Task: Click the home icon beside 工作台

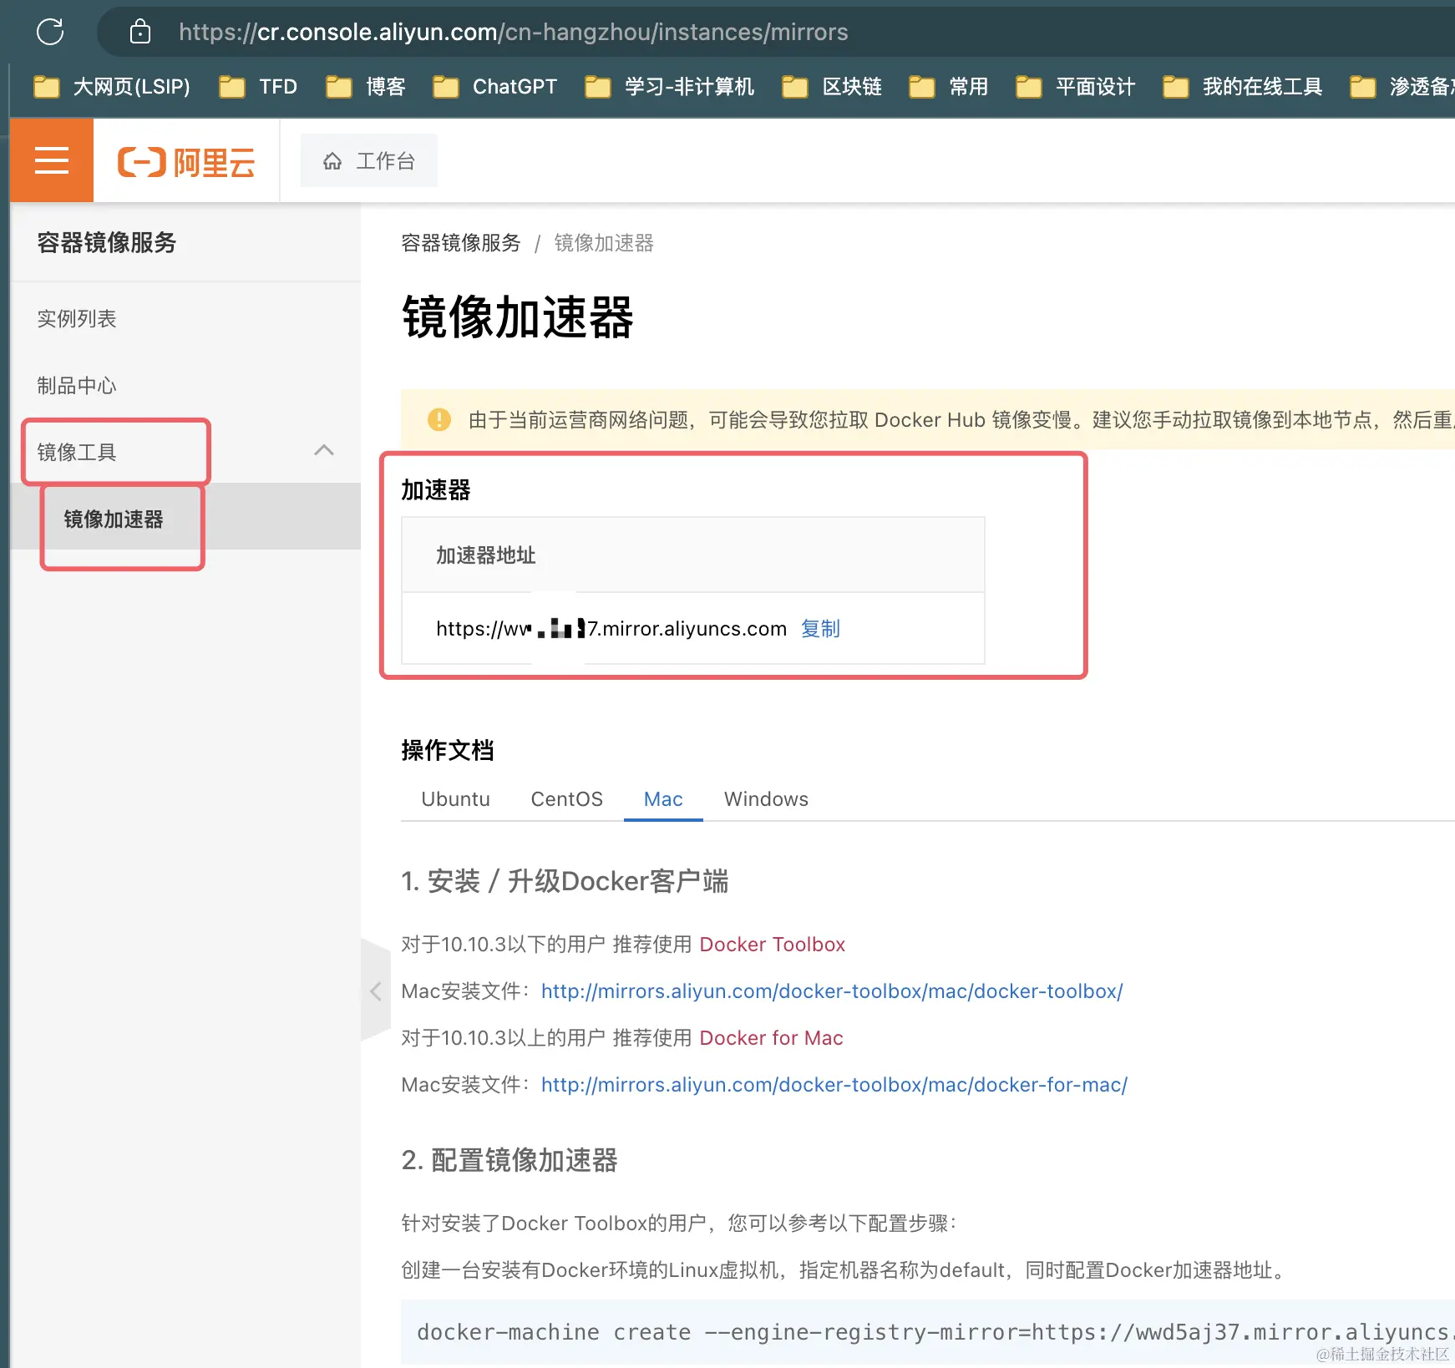Action: coord(332,161)
